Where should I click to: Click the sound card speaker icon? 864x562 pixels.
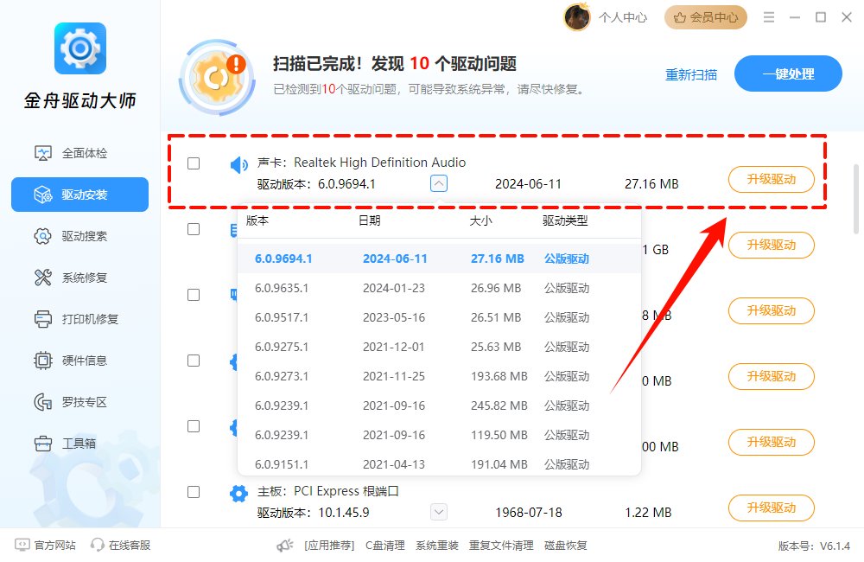[x=238, y=165]
